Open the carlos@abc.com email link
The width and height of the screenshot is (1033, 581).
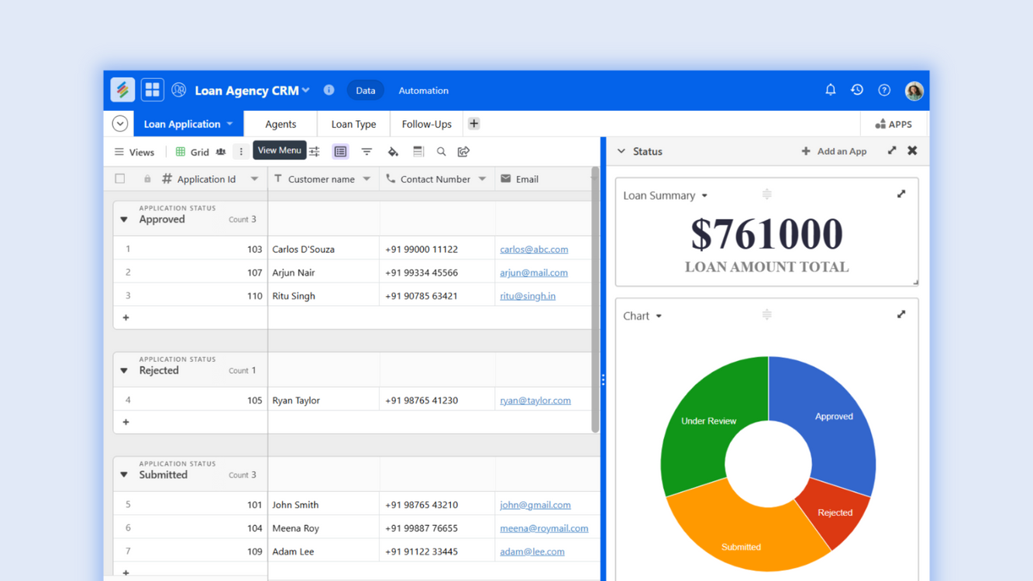tap(534, 249)
